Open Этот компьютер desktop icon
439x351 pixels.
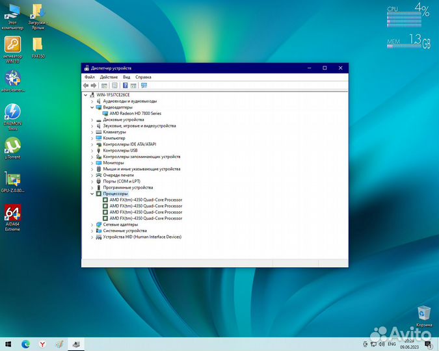click(12, 16)
